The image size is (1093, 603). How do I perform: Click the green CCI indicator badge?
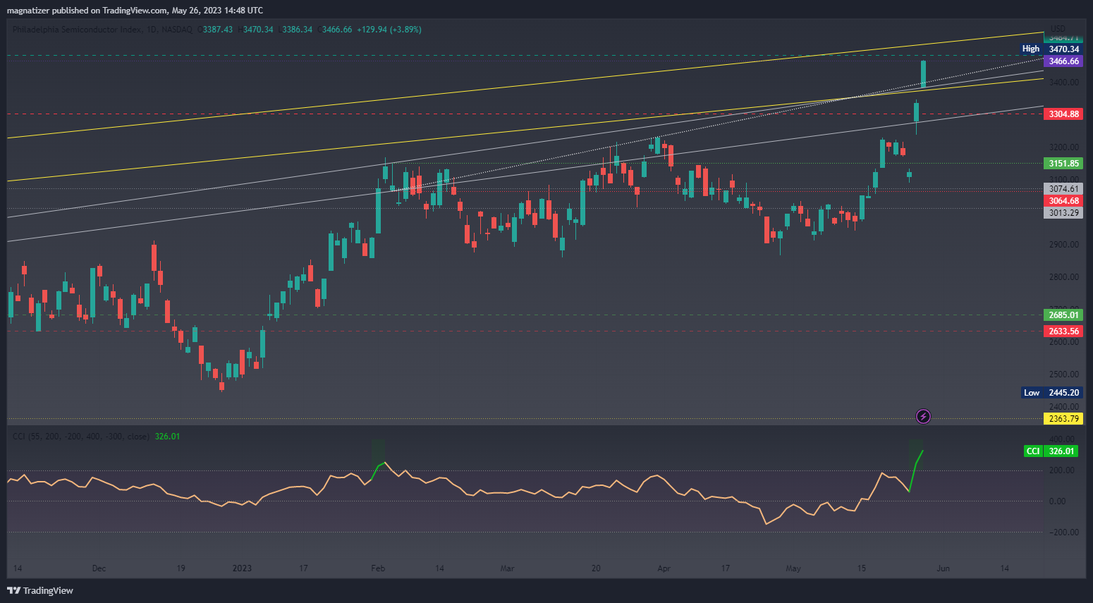point(1033,451)
